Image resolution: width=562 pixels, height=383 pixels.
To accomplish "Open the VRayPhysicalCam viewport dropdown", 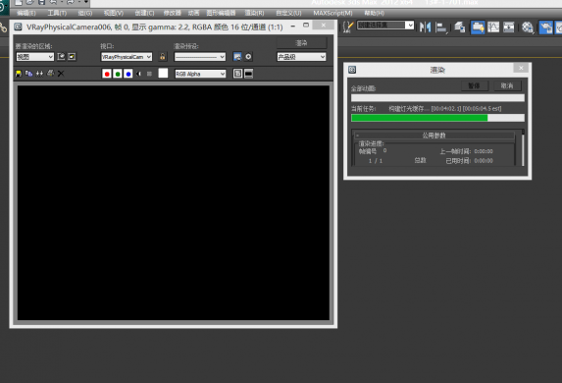I will [x=127, y=57].
